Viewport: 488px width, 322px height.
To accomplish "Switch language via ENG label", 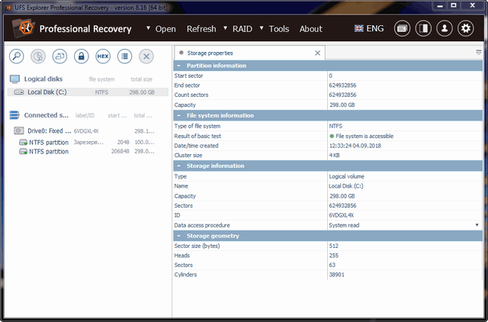I will pos(375,29).
